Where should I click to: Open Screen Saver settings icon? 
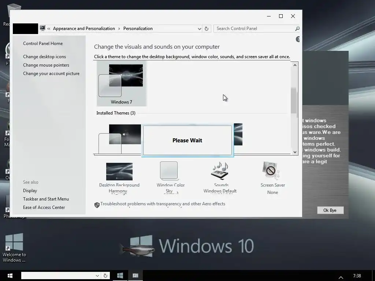click(271, 171)
